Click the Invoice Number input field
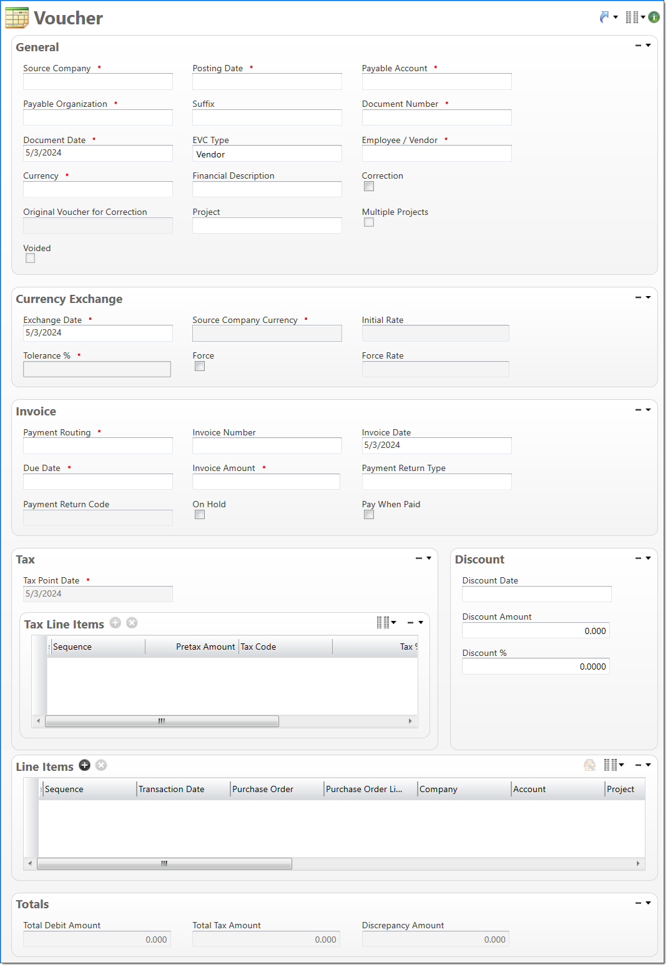The width and height of the screenshot is (668, 967). (x=267, y=446)
